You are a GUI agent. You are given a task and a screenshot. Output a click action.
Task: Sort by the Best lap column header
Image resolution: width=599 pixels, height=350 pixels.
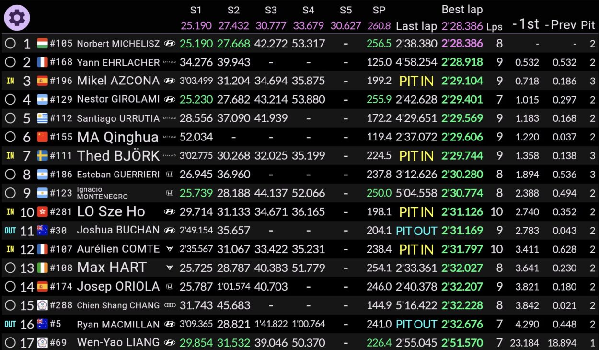click(x=462, y=10)
